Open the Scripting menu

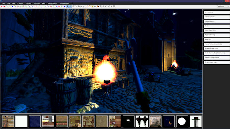click(x=20, y=3)
